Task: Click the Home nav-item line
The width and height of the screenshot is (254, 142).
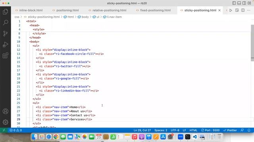Action: 61,107
